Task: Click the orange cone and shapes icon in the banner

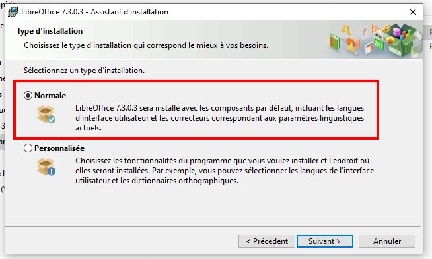Action: pyautogui.click(x=353, y=45)
